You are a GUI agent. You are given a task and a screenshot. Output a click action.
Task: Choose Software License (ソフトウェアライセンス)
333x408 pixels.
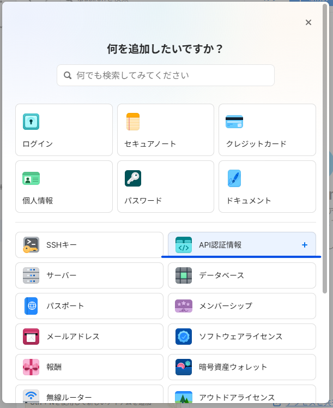click(242, 337)
